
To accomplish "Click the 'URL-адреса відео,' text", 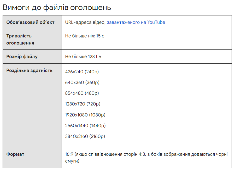I will tap(85, 22).
